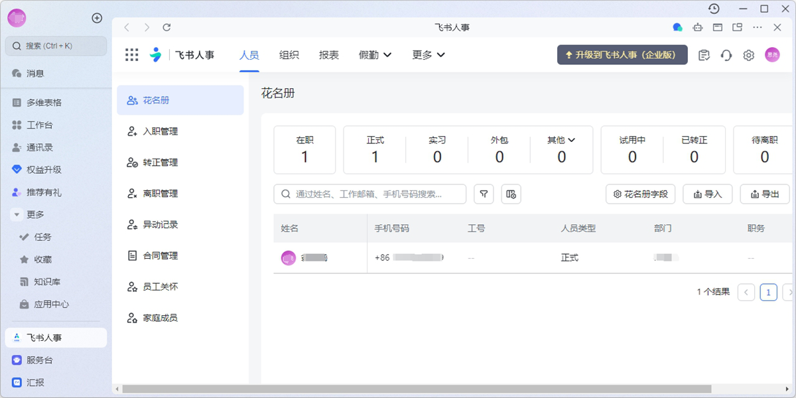Click the employee search field by 姓名、工作邮箱
796x398 pixels.
370,194
